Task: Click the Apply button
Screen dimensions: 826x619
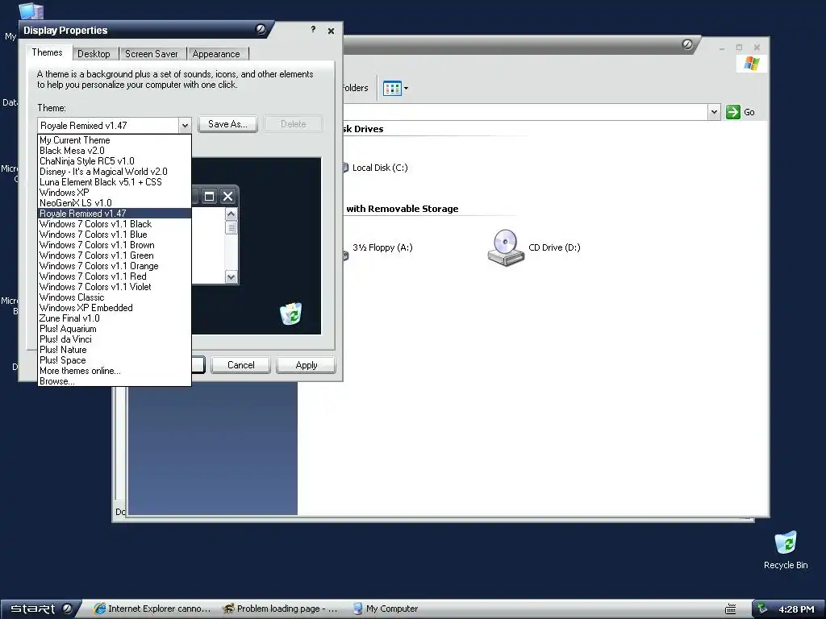Action: 306,365
